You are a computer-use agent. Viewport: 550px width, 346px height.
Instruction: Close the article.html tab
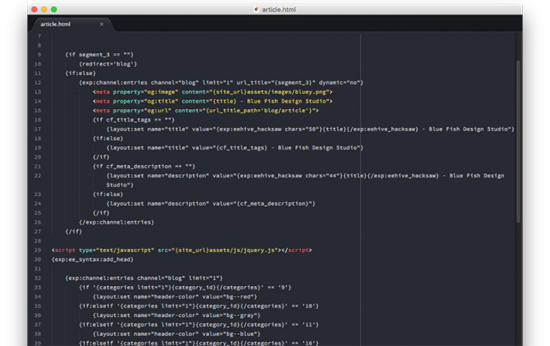pyautogui.click(x=101, y=24)
